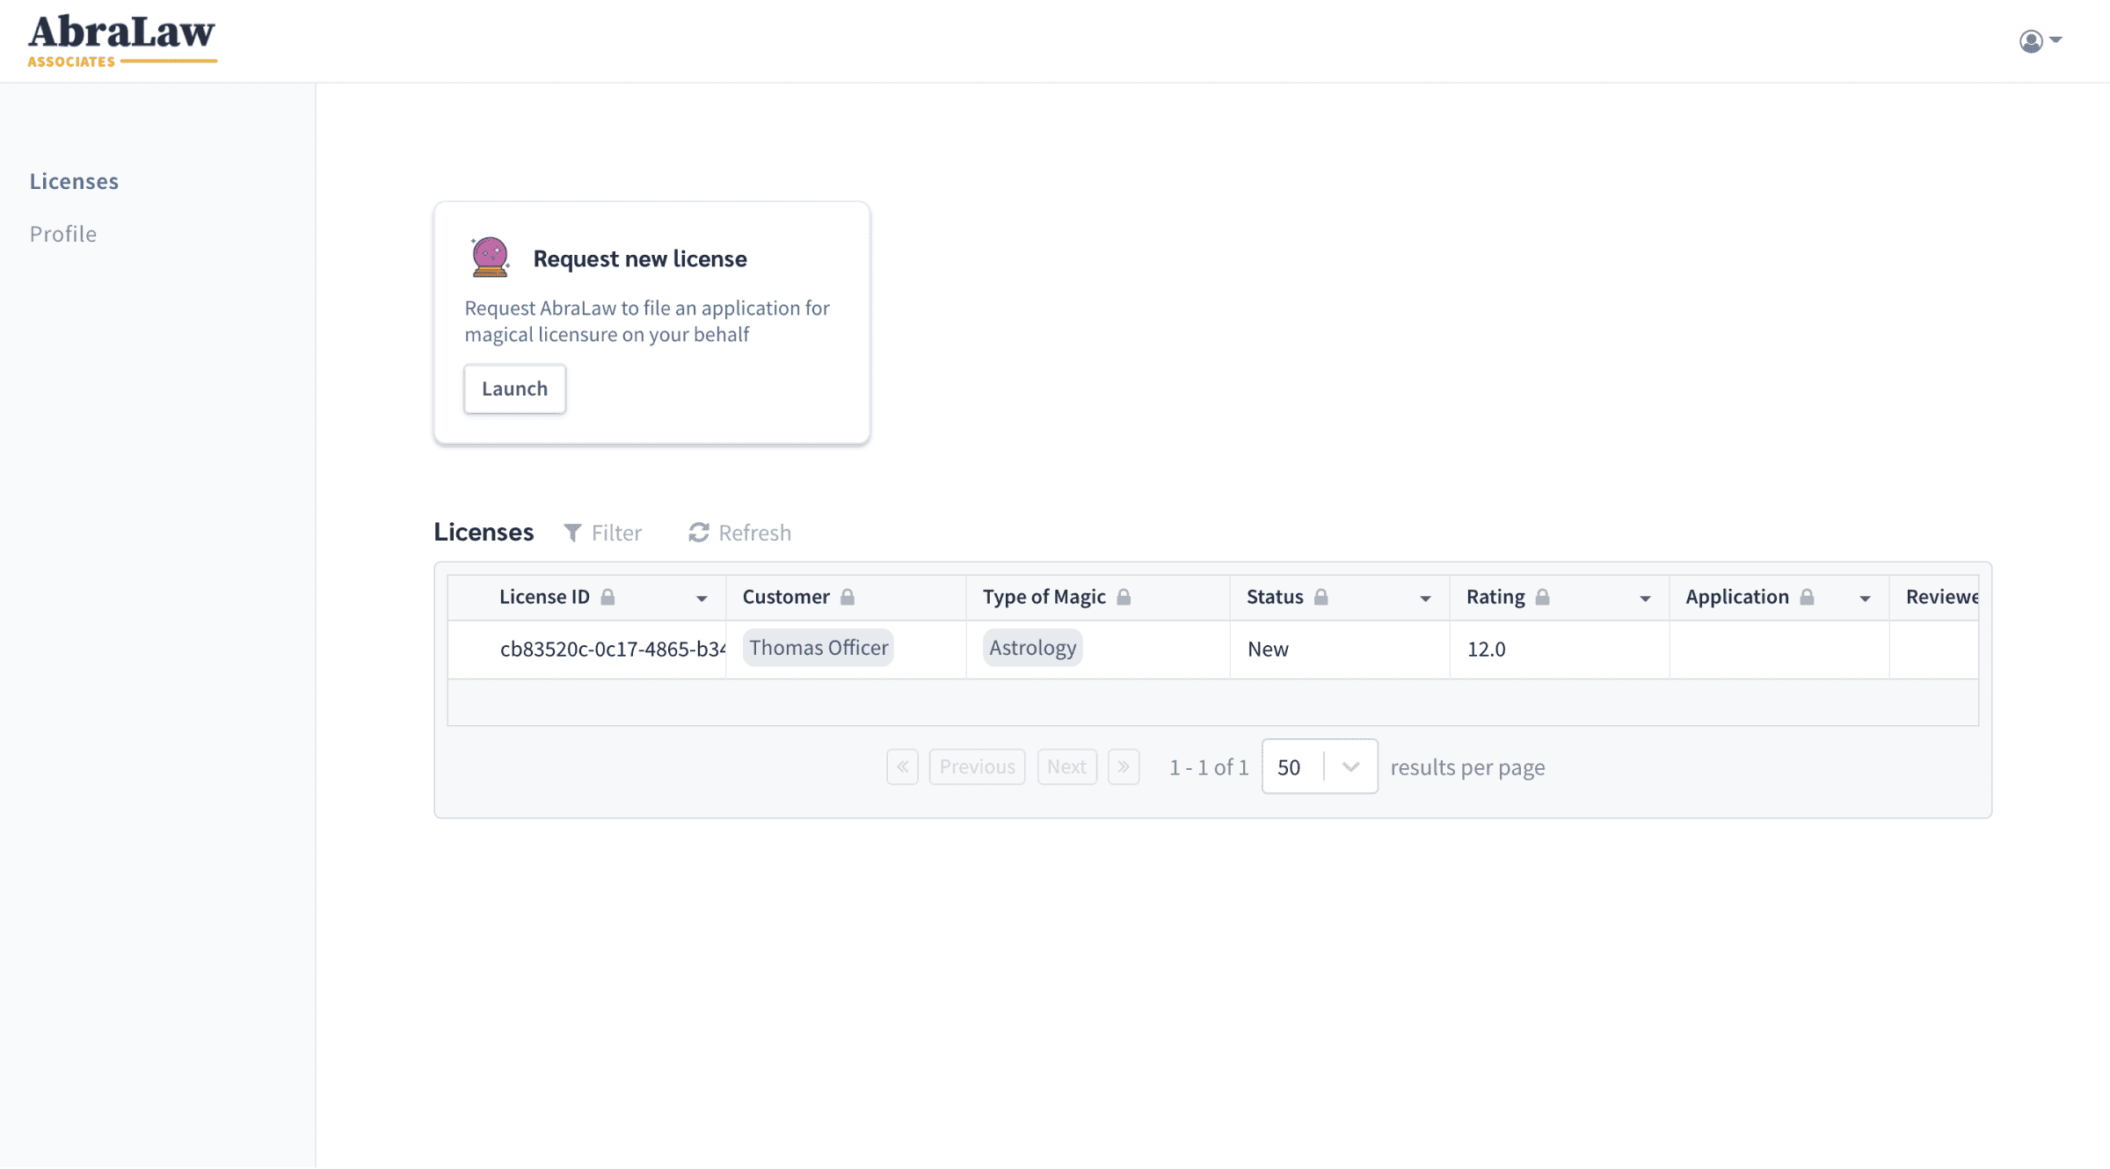Open the Status column dropdown arrow
The width and height of the screenshot is (2110, 1169).
[1425, 597]
